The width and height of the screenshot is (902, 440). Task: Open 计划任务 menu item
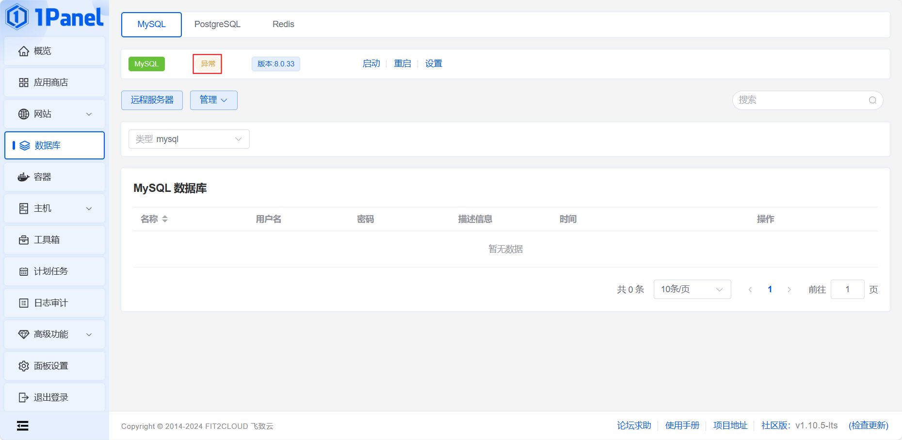pyautogui.click(x=54, y=271)
